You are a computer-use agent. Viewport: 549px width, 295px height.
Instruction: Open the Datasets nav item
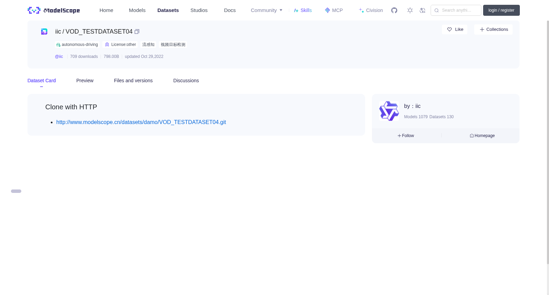pos(168,10)
